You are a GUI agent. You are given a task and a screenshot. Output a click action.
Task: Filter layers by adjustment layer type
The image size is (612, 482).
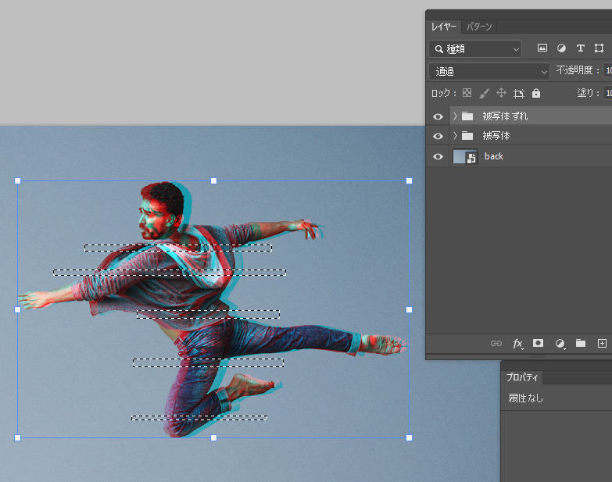561,48
